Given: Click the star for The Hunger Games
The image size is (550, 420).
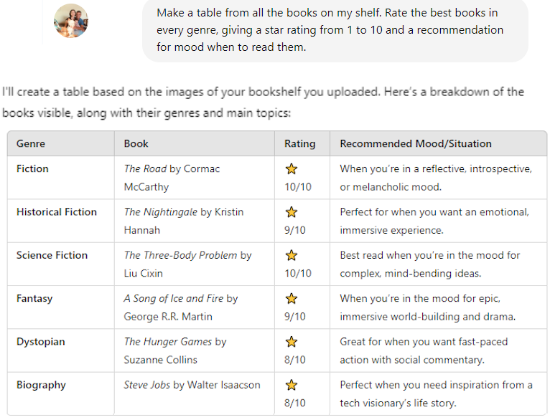Looking at the screenshot, I should (292, 342).
